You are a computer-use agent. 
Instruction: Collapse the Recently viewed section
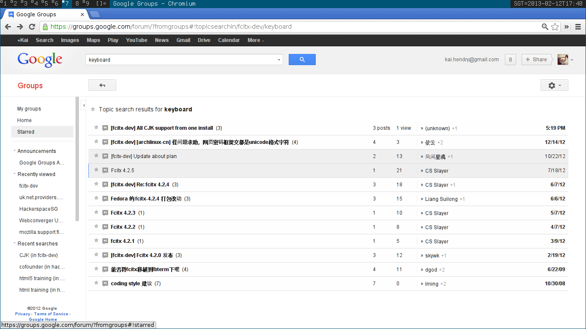coord(15,174)
